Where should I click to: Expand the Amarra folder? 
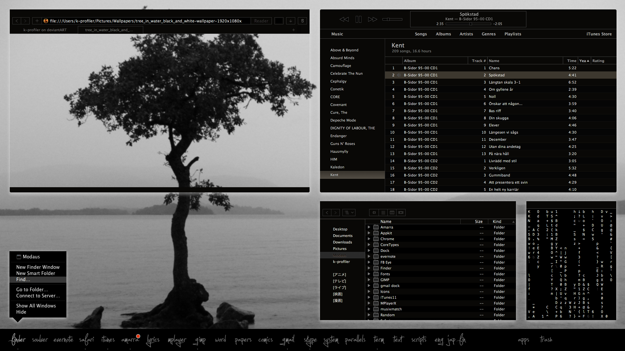[x=369, y=227]
